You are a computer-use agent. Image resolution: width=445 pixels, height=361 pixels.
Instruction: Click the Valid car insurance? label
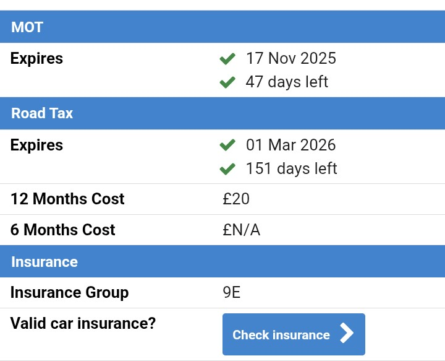(83, 323)
